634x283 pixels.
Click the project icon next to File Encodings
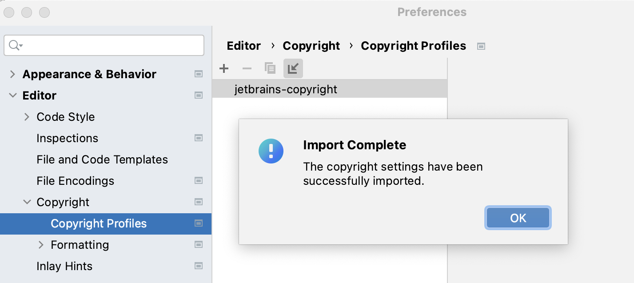199,181
